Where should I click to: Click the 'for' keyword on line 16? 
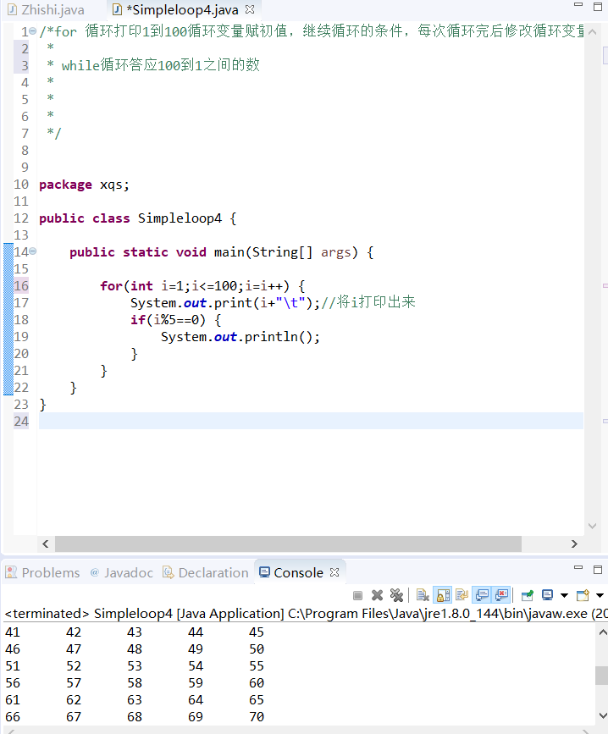111,285
